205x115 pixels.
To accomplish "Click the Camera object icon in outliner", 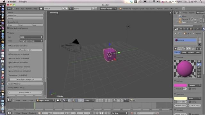I will click(x=180, y=19).
